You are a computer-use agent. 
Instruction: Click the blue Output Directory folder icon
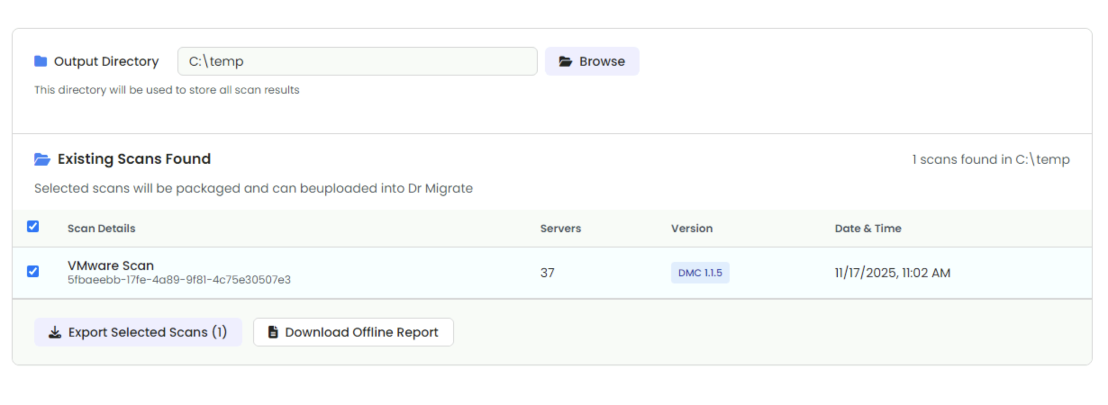41,61
